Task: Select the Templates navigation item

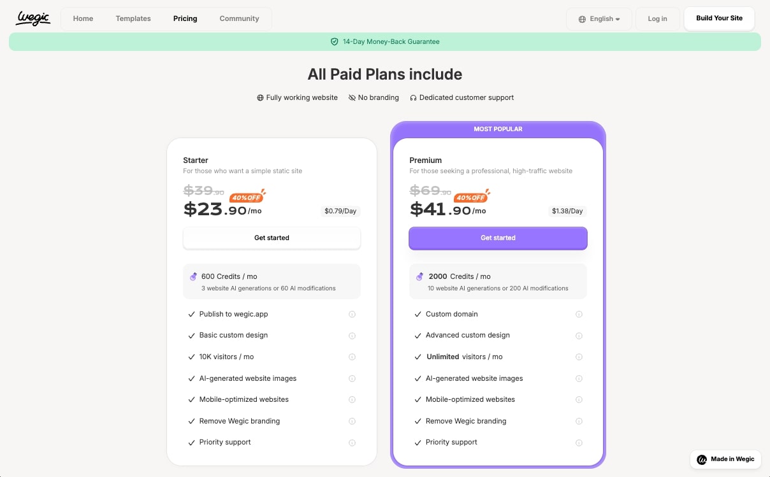Action: [x=133, y=18]
